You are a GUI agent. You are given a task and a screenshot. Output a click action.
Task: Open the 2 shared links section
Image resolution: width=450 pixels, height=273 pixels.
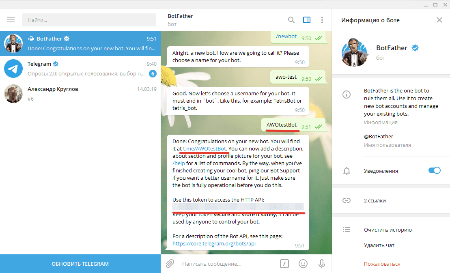(375, 200)
